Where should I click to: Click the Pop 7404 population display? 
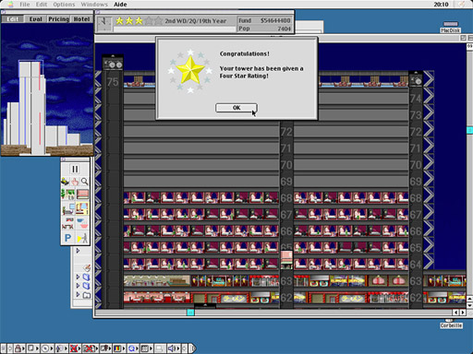click(264, 29)
